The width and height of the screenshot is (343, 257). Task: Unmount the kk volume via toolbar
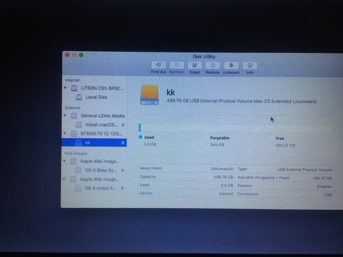pos(231,65)
